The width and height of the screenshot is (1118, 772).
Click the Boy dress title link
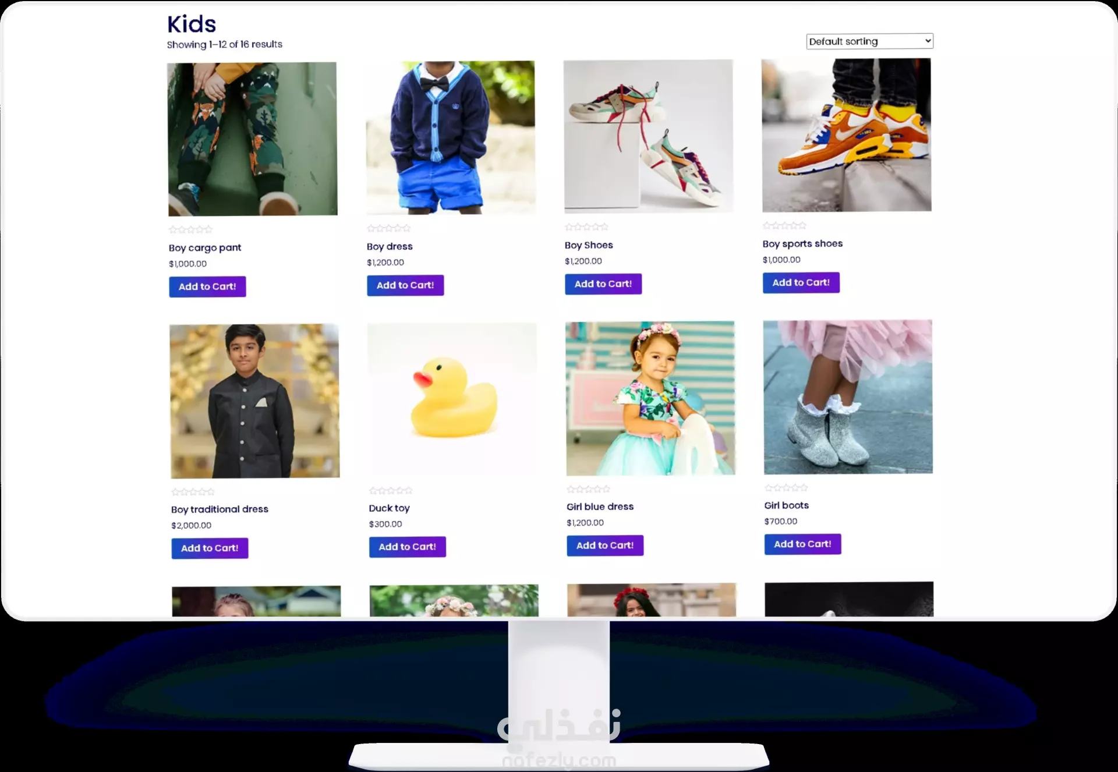point(390,246)
